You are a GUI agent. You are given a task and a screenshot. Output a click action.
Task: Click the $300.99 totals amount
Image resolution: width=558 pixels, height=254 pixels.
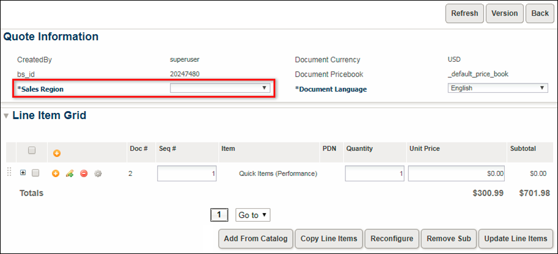[x=488, y=193]
